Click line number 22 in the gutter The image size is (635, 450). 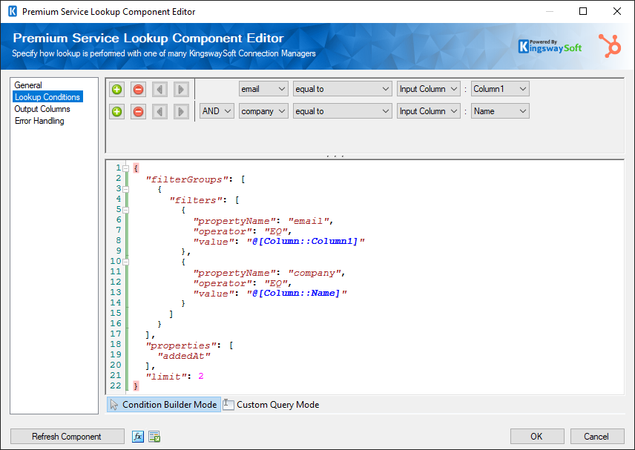[116, 386]
